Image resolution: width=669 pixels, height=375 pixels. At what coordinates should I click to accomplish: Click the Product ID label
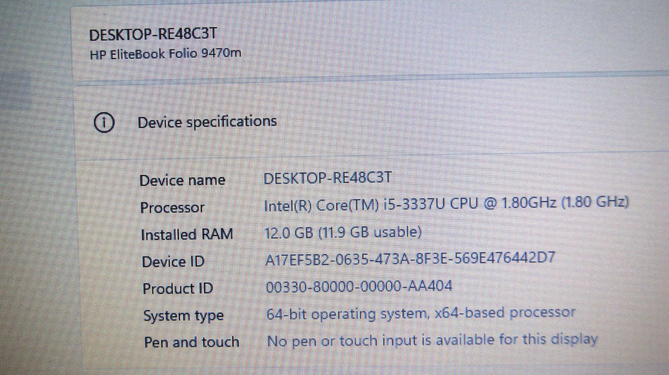[178, 288]
